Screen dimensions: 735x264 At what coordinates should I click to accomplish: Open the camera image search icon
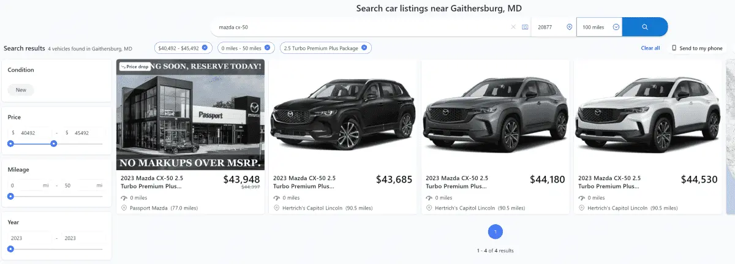tap(525, 27)
